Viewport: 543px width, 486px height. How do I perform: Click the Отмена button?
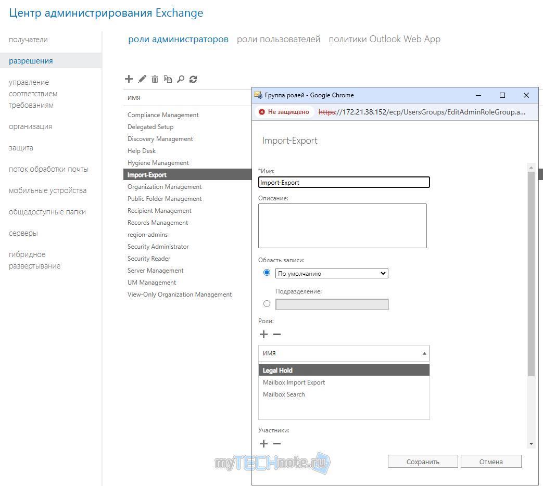coord(491,462)
